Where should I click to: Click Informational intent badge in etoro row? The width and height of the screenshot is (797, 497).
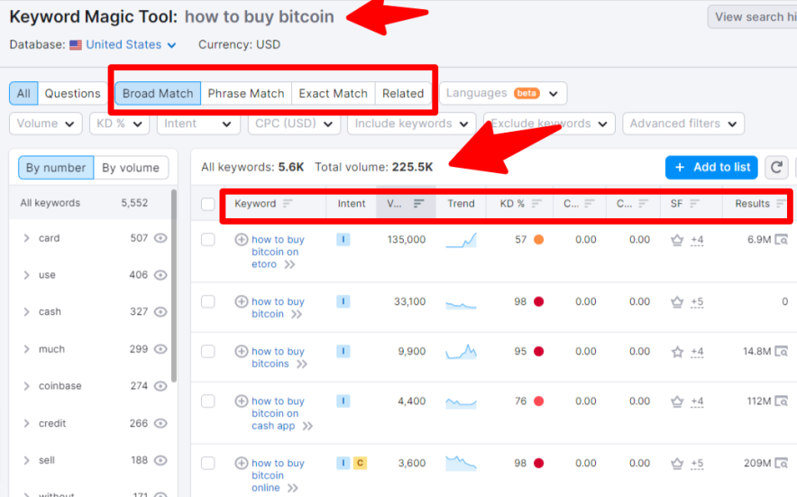click(x=344, y=239)
